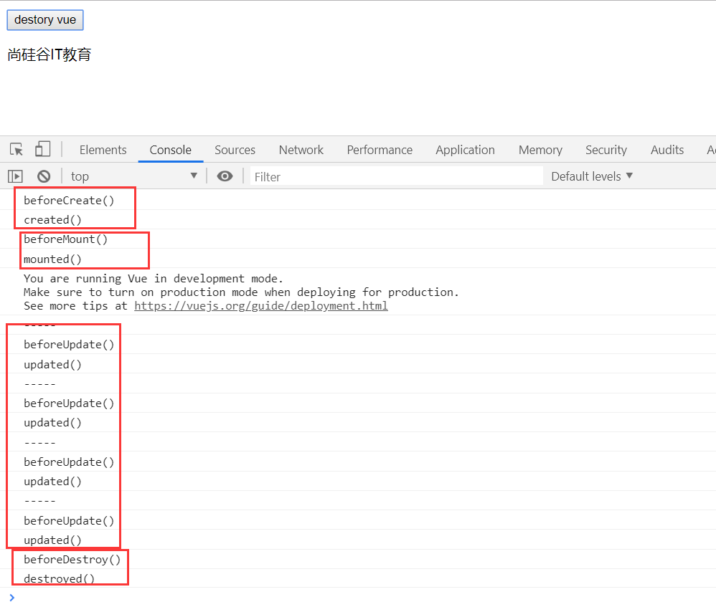This screenshot has height=602, width=716.
Task: Switch to the Elements tab
Action: coord(103,150)
